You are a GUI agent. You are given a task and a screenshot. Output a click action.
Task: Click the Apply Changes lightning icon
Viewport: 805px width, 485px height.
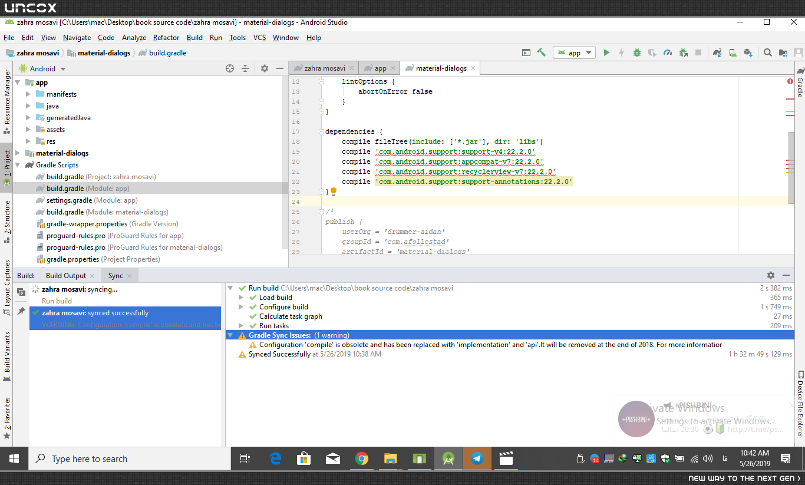(621, 52)
